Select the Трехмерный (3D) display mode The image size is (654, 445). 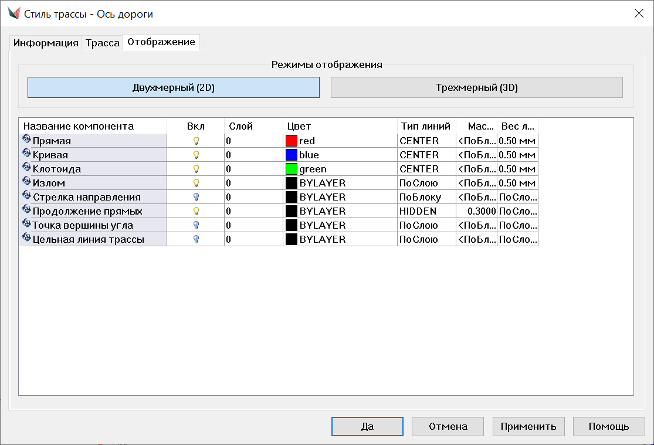pyautogui.click(x=476, y=88)
